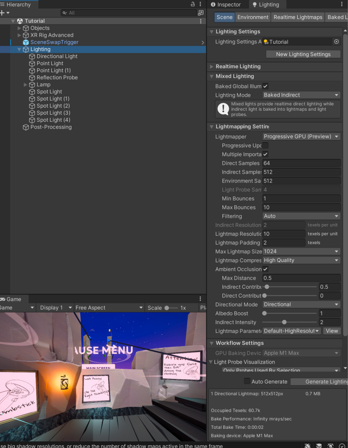Toggle the Baked Global Illumination checkbox
348x448 pixels.
[265, 86]
